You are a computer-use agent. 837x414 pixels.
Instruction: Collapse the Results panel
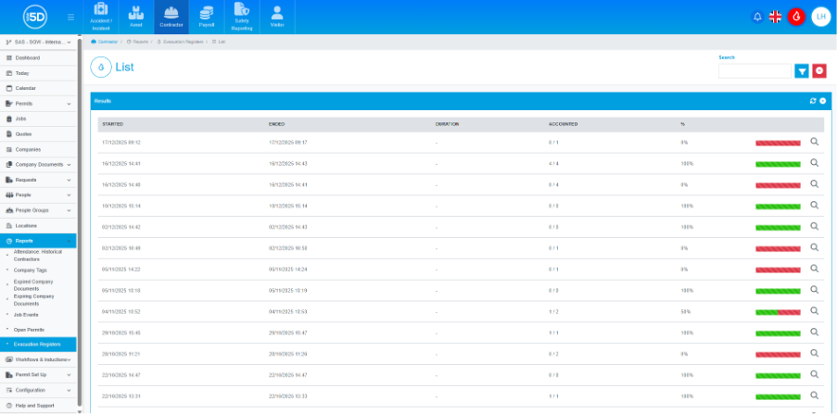click(822, 100)
